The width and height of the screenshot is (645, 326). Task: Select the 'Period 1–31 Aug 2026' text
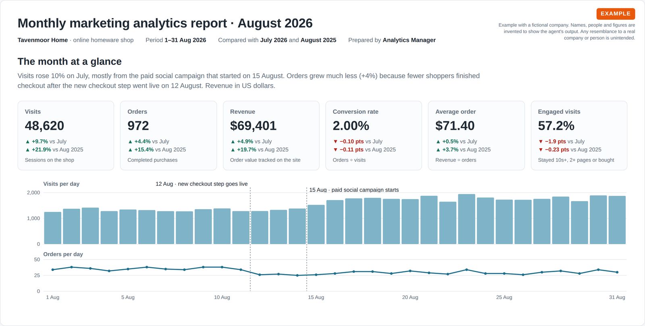point(176,40)
